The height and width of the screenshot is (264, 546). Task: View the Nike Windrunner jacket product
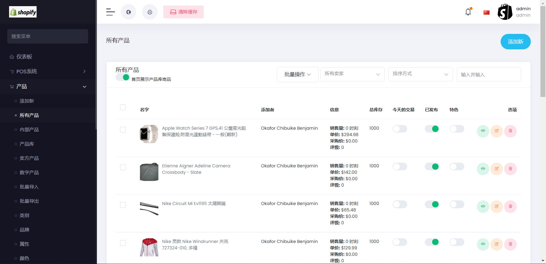pyautogui.click(x=483, y=244)
